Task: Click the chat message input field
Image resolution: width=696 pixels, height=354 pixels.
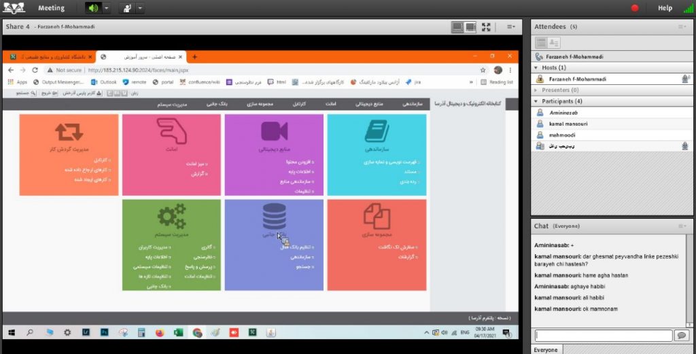Action: [x=603, y=335]
